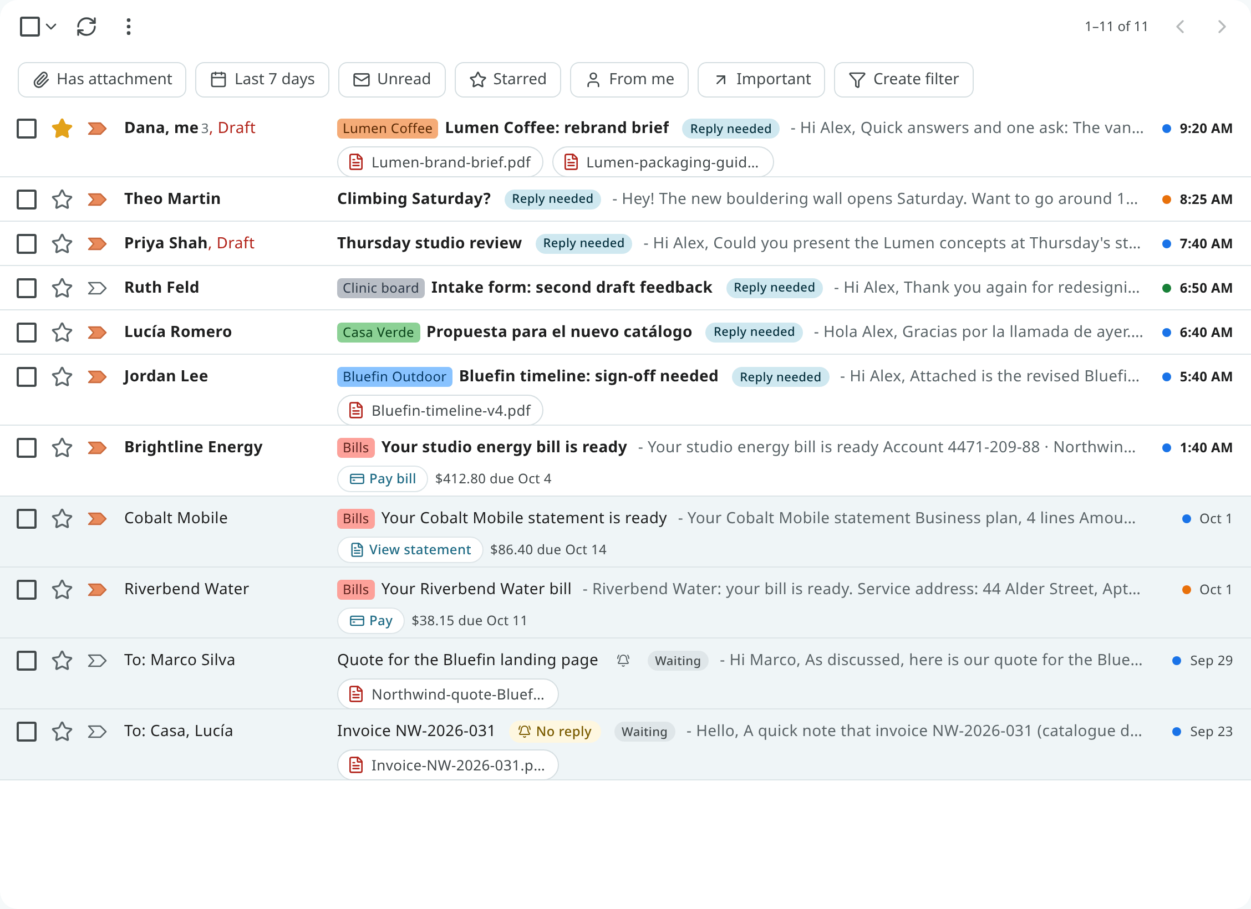
Task: Open the more options vertical dots menu
Action: 128,27
